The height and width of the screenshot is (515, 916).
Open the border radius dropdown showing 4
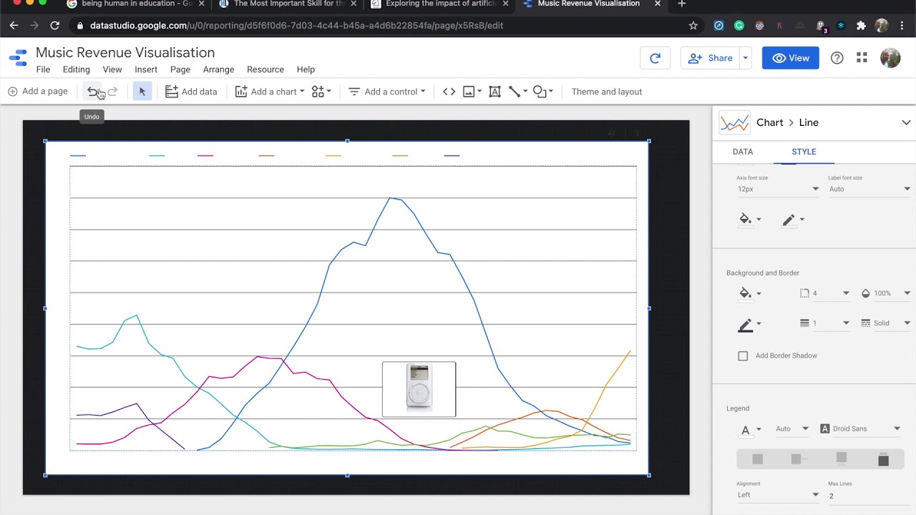pos(824,293)
